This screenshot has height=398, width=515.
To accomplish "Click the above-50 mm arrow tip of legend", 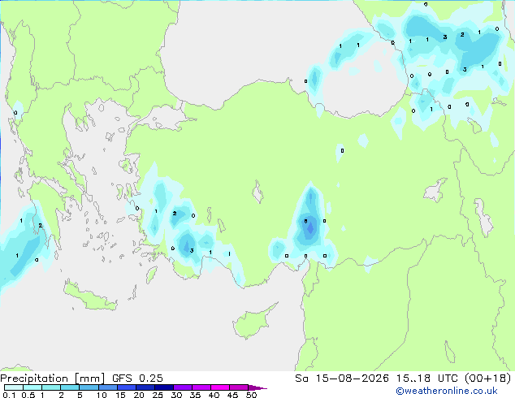I will pyautogui.click(x=257, y=387).
